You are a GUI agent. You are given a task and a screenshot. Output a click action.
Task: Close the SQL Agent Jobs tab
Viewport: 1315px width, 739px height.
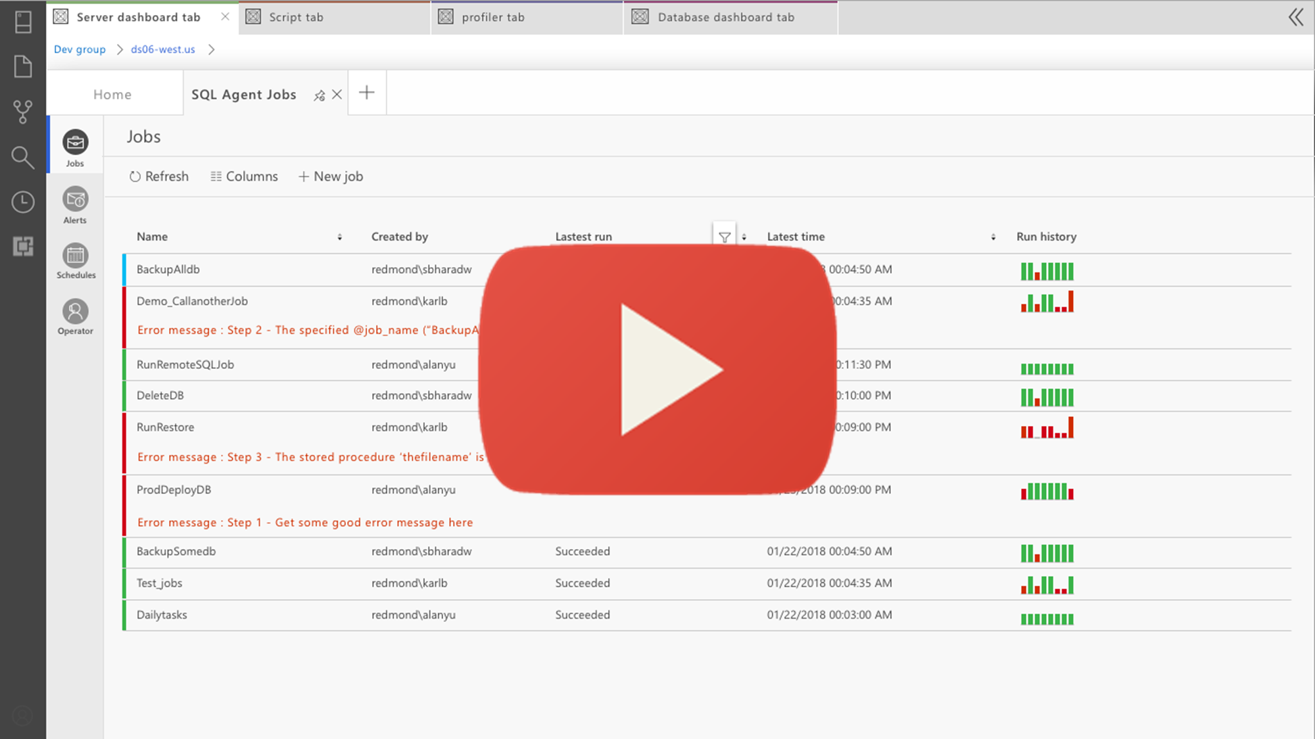coord(337,95)
